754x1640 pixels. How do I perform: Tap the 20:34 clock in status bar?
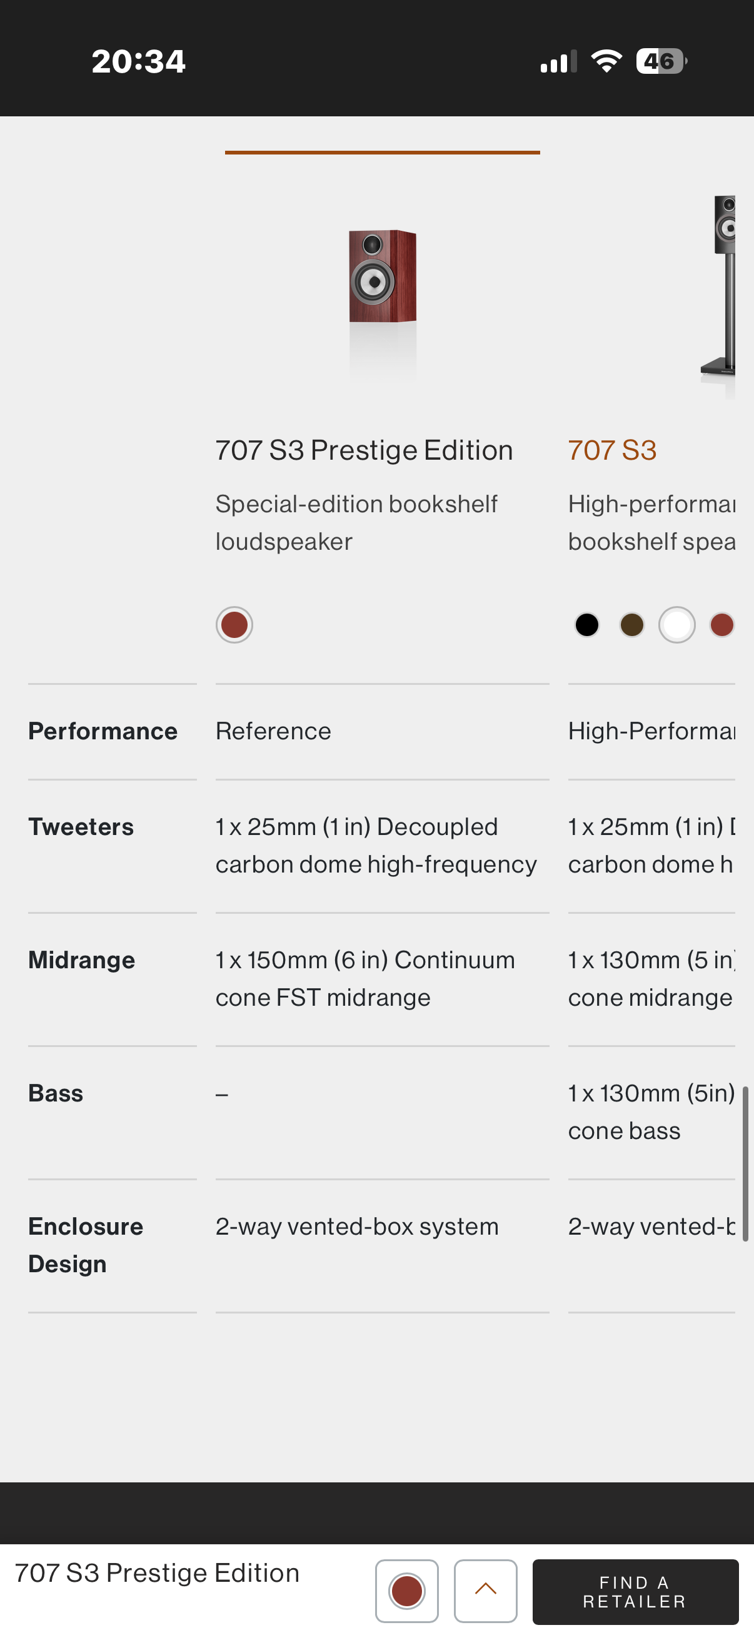tap(138, 62)
